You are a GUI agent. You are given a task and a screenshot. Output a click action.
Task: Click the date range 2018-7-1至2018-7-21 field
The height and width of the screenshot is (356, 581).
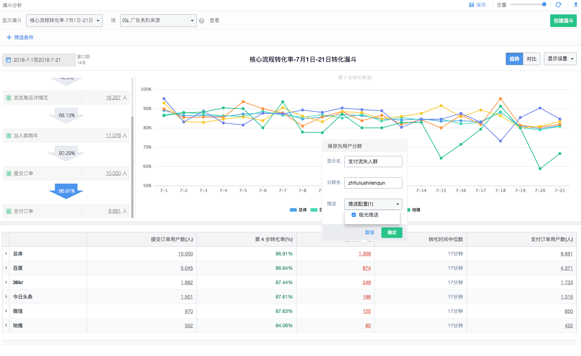pyautogui.click(x=39, y=60)
